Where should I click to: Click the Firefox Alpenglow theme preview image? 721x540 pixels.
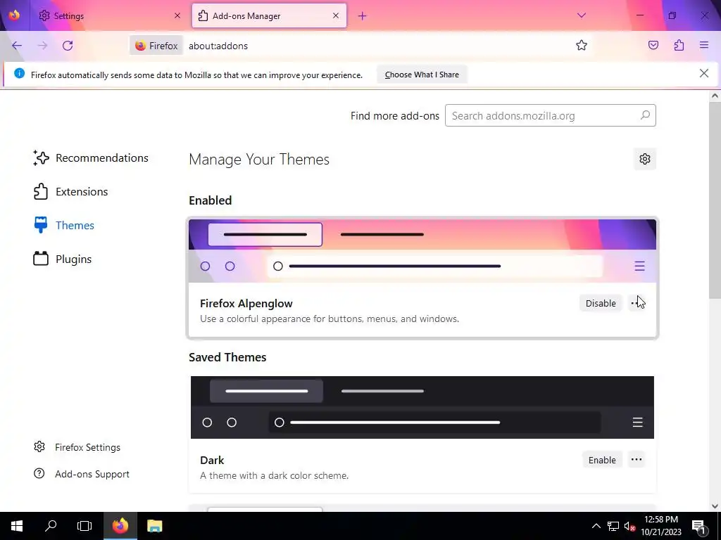pyautogui.click(x=422, y=251)
